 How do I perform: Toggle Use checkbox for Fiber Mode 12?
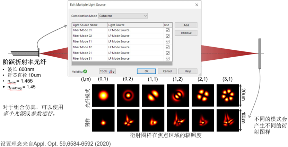point(167,47)
